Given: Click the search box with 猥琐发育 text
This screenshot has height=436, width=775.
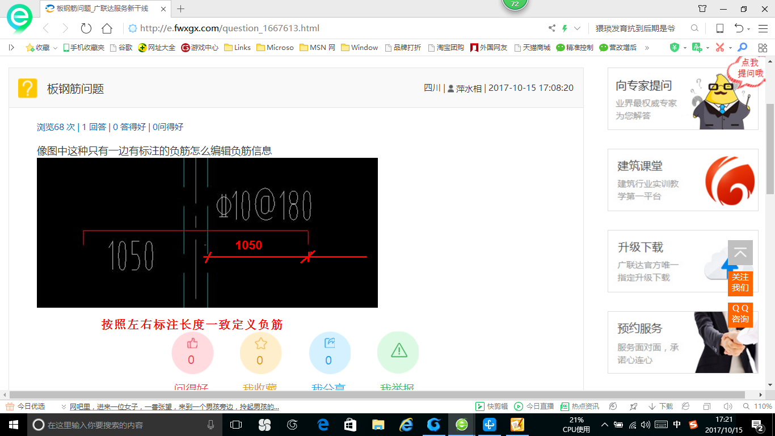Looking at the screenshot, I should point(635,28).
